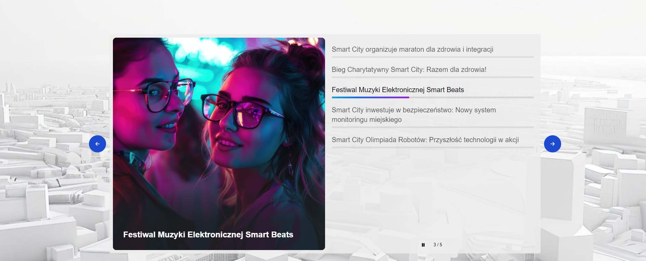
Task: Select the active Festiwal Muzyki Elektronicznej list item
Action: coord(398,90)
